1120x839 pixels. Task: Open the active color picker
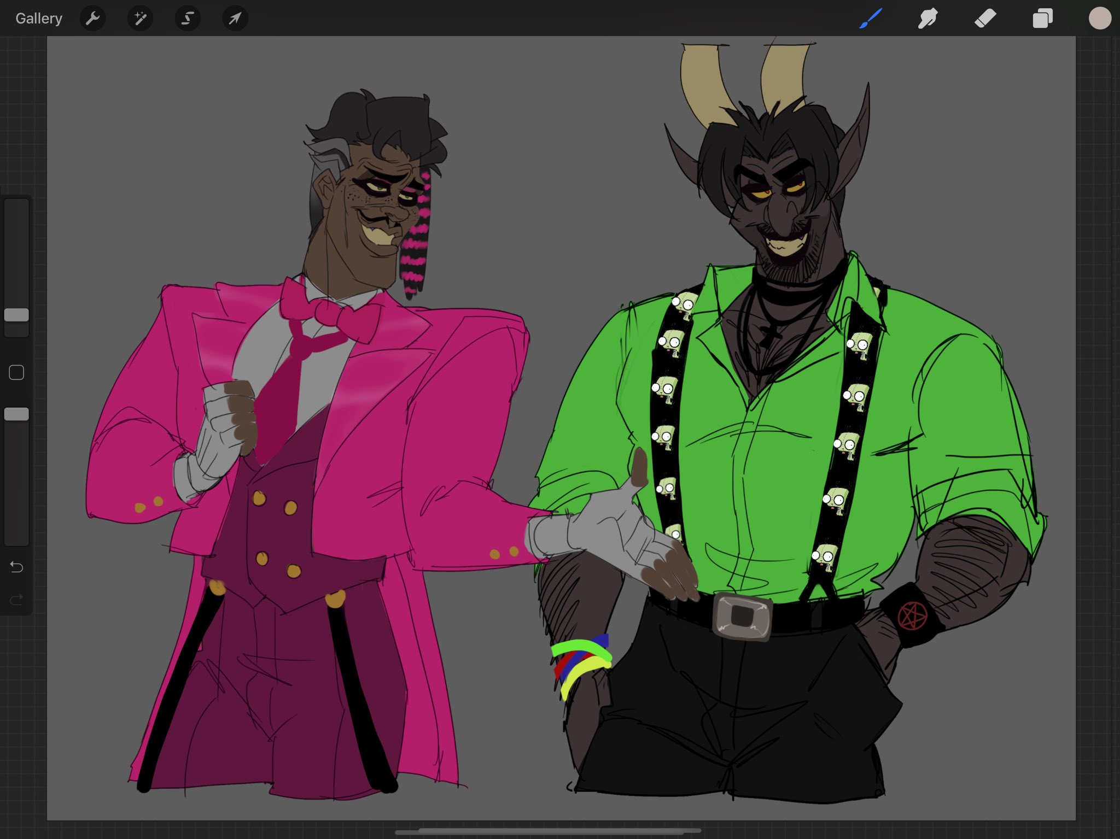pos(1099,18)
